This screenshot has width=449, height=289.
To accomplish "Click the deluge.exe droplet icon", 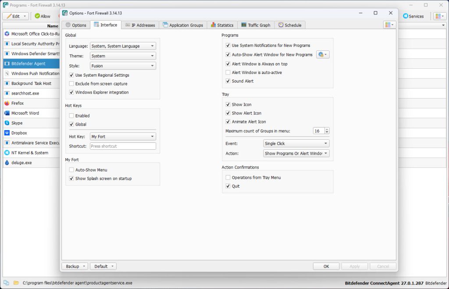I will click(7, 162).
